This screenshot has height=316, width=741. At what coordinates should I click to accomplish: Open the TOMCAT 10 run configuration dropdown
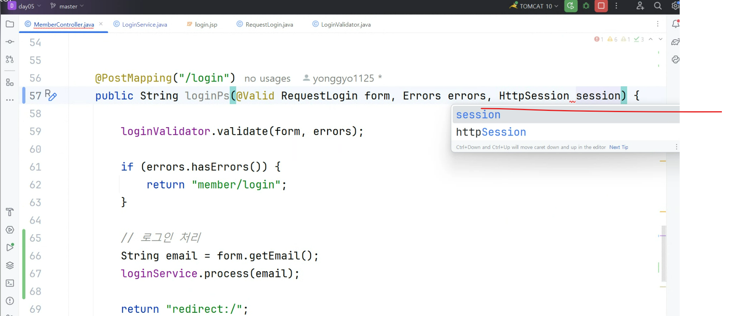[534, 6]
